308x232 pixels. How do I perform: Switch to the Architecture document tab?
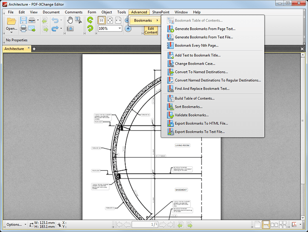coord(14,48)
